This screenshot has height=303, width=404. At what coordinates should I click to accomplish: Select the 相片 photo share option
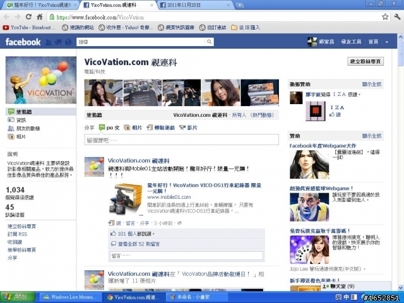tap(133, 128)
